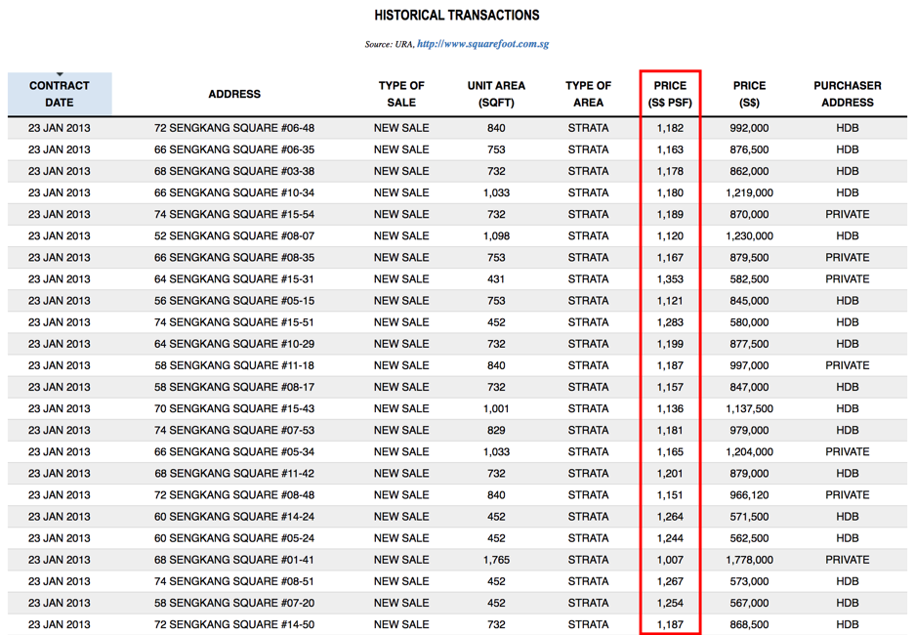Click the PSF price cell 1,283
Image resolution: width=915 pixels, height=635 pixels.
[670, 322]
